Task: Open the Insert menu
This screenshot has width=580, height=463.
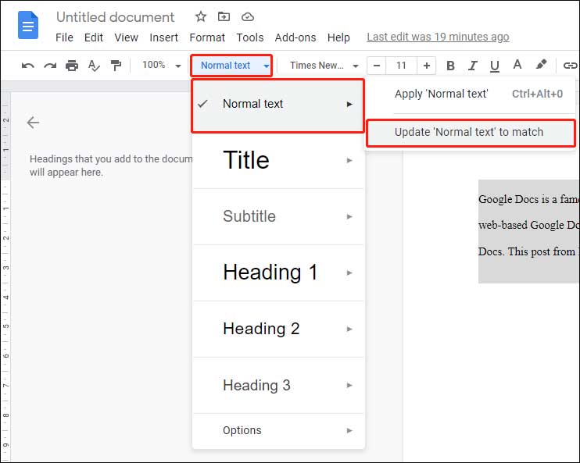Action: pyautogui.click(x=163, y=37)
